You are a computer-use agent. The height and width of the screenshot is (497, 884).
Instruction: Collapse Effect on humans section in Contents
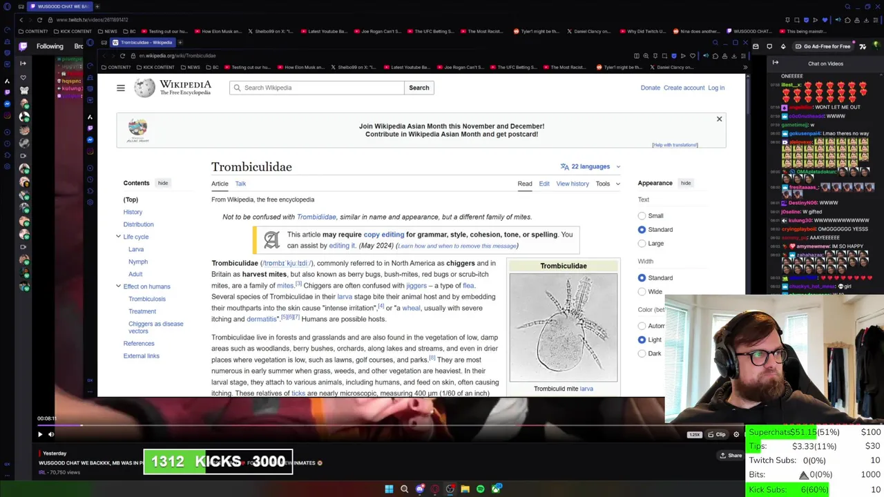click(x=118, y=286)
